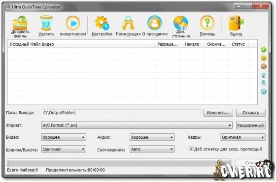Toggle Доб отметку для сохр. пропорций checkbox
Screen dimensions: 276x182
pyautogui.click(x=191, y=149)
